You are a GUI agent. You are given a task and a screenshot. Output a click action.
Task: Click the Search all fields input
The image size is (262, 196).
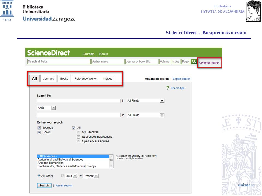click(59, 62)
